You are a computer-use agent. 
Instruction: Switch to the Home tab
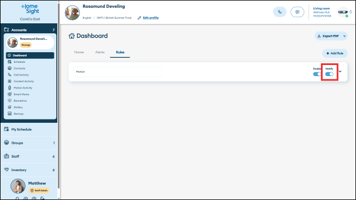point(79,52)
